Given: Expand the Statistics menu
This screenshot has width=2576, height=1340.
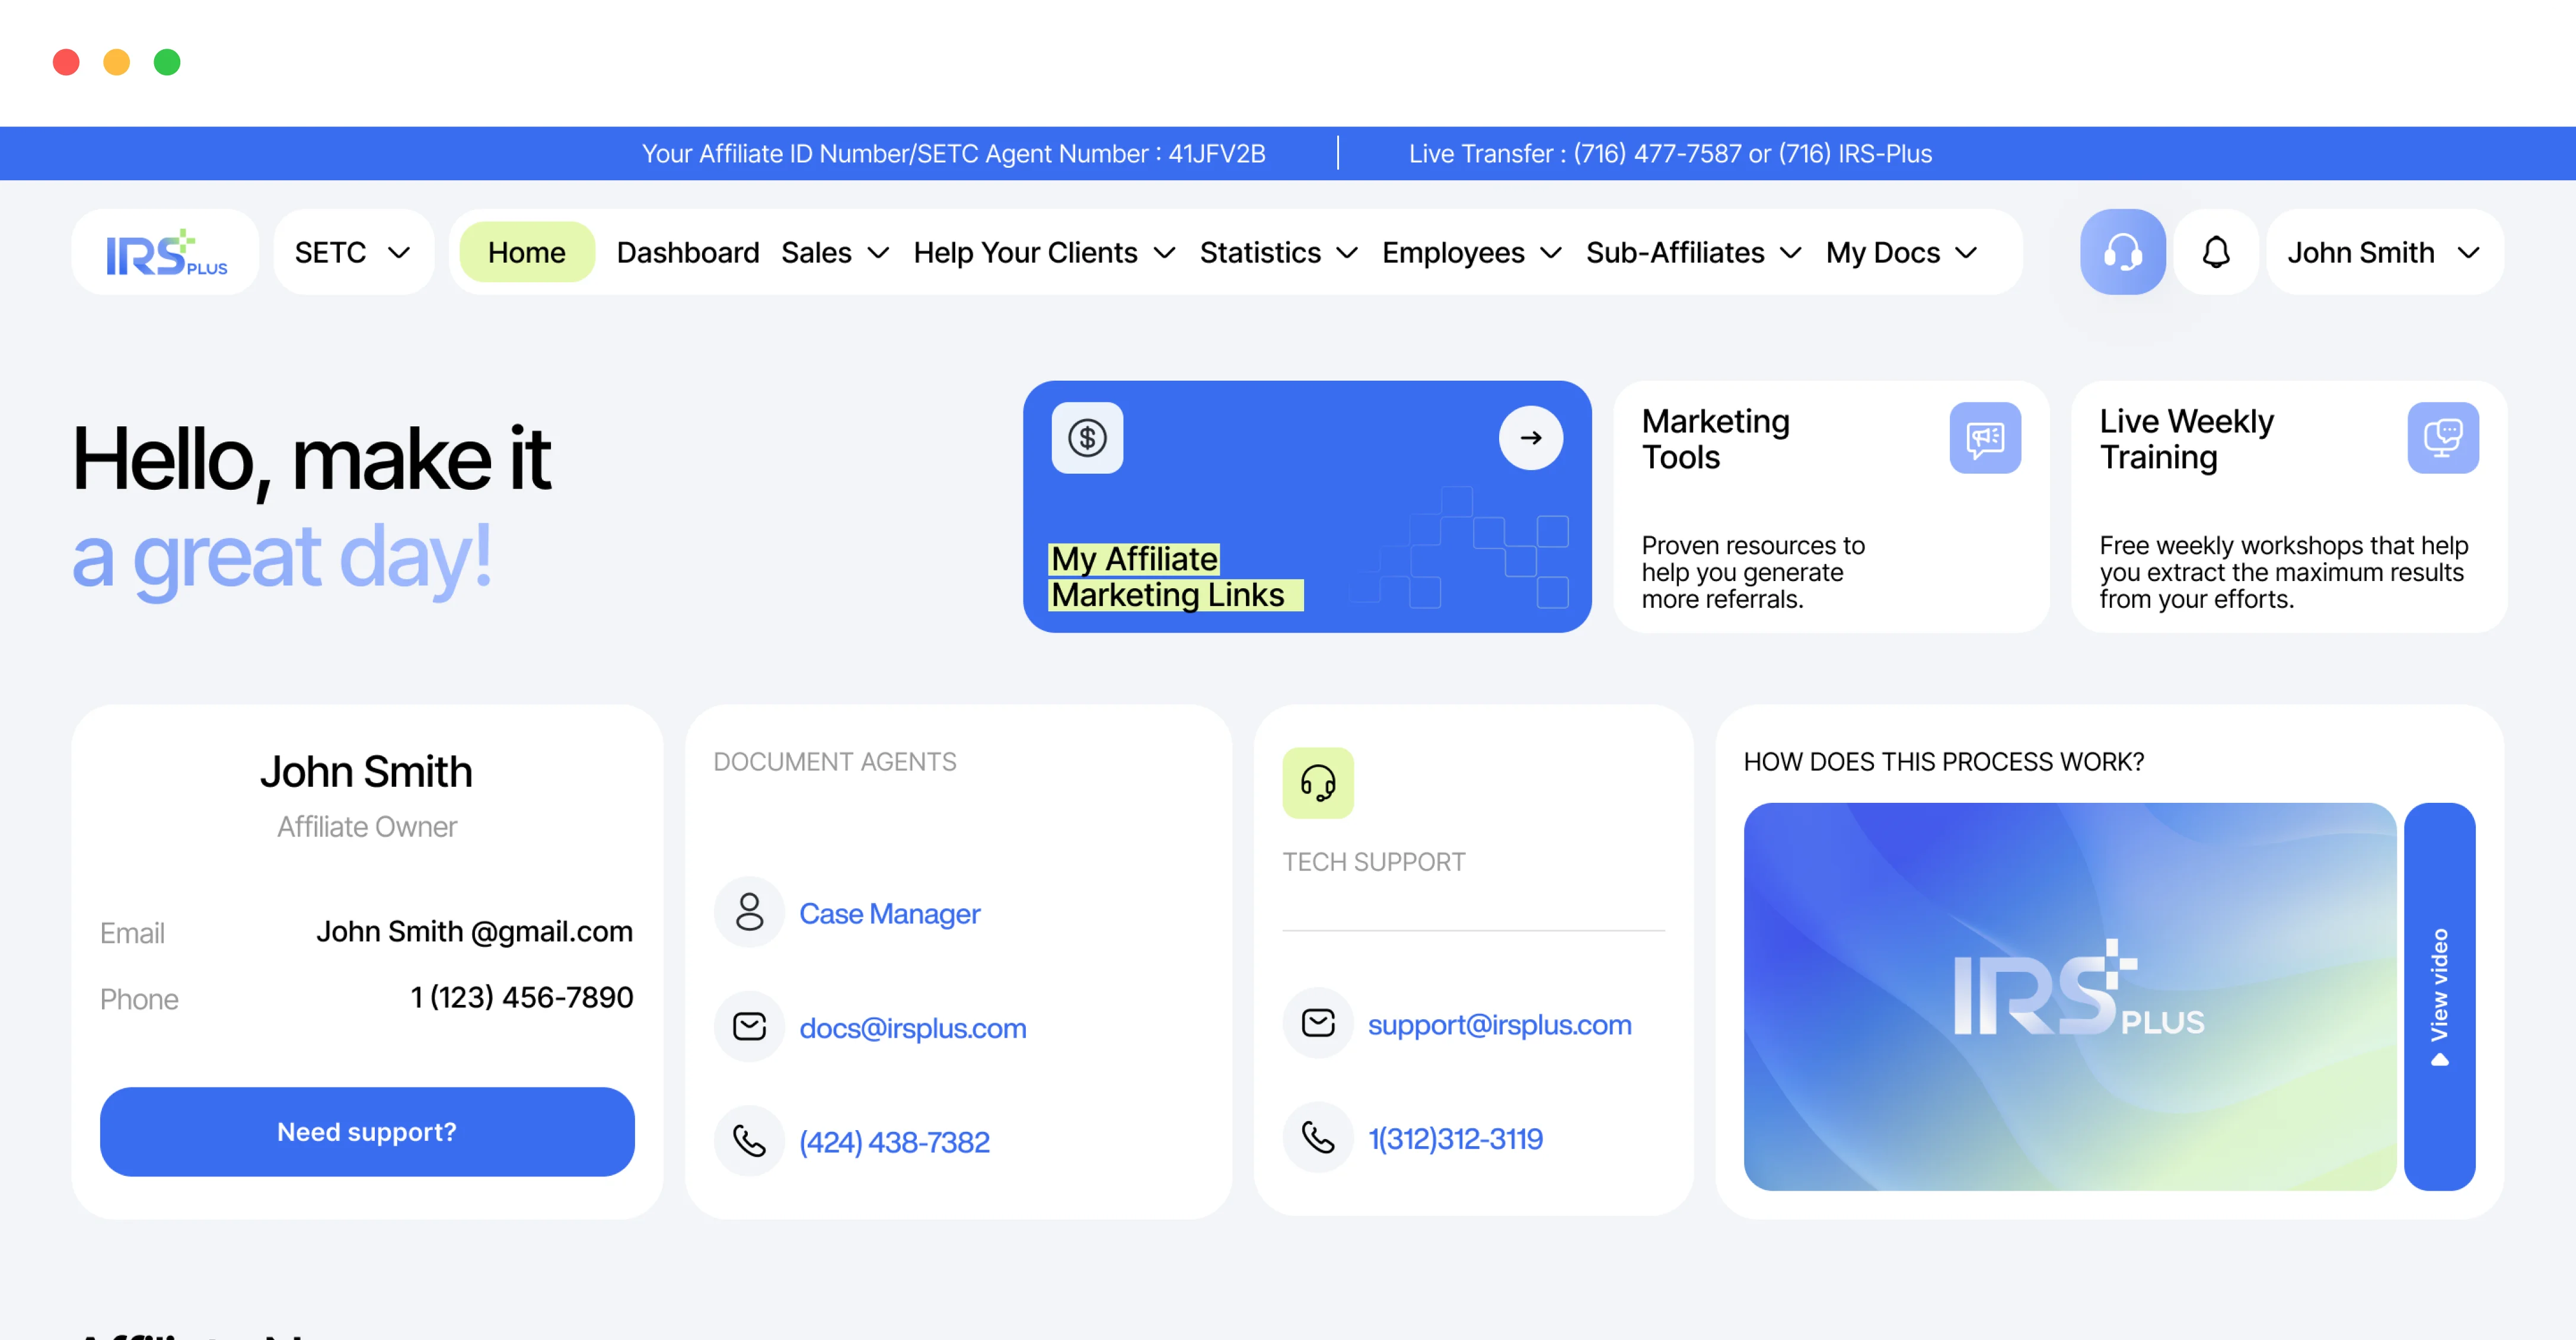Looking at the screenshot, I should (x=1277, y=252).
